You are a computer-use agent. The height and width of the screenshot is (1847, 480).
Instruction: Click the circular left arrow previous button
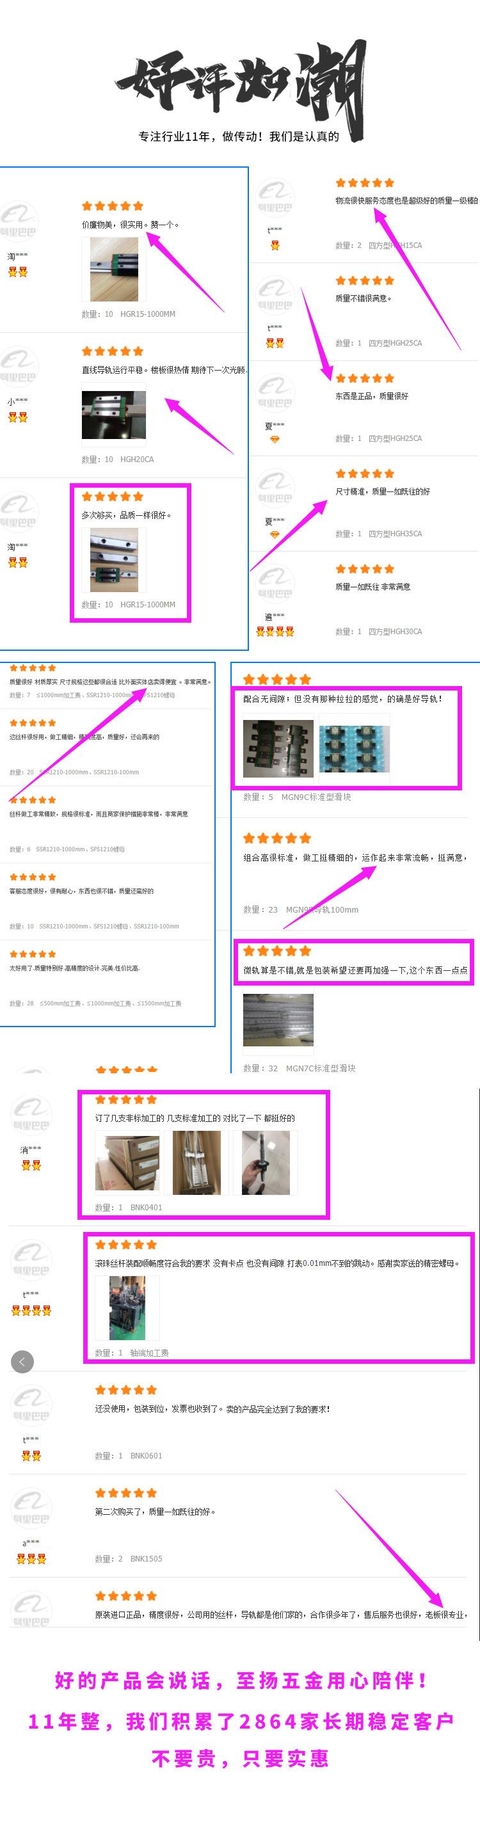tap(22, 1361)
